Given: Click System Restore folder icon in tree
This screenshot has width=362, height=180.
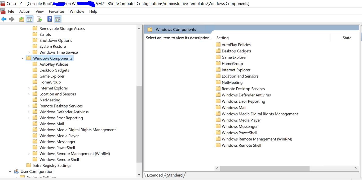Looking at the screenshot, I should point(35,46).
